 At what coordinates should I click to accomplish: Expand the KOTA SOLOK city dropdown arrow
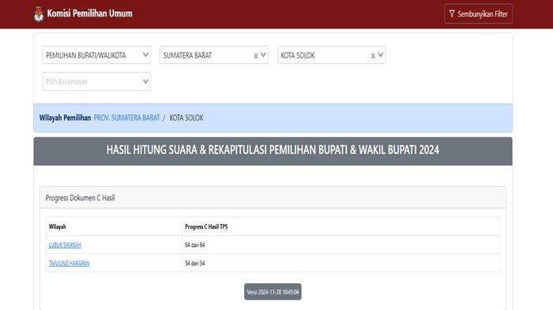(381, 55)
